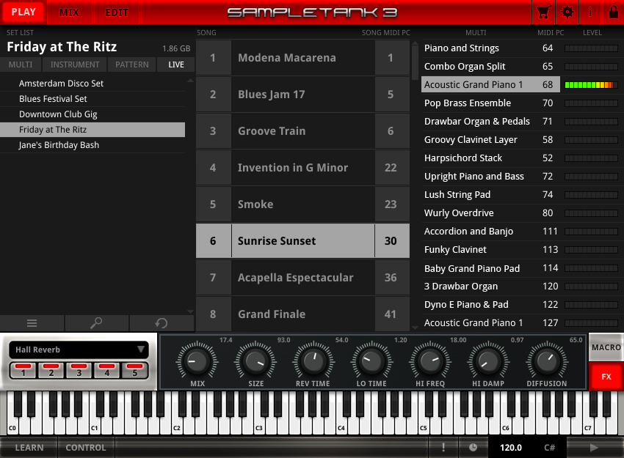
Task: Select the LIVE browser tab
Action: [176, 64]
